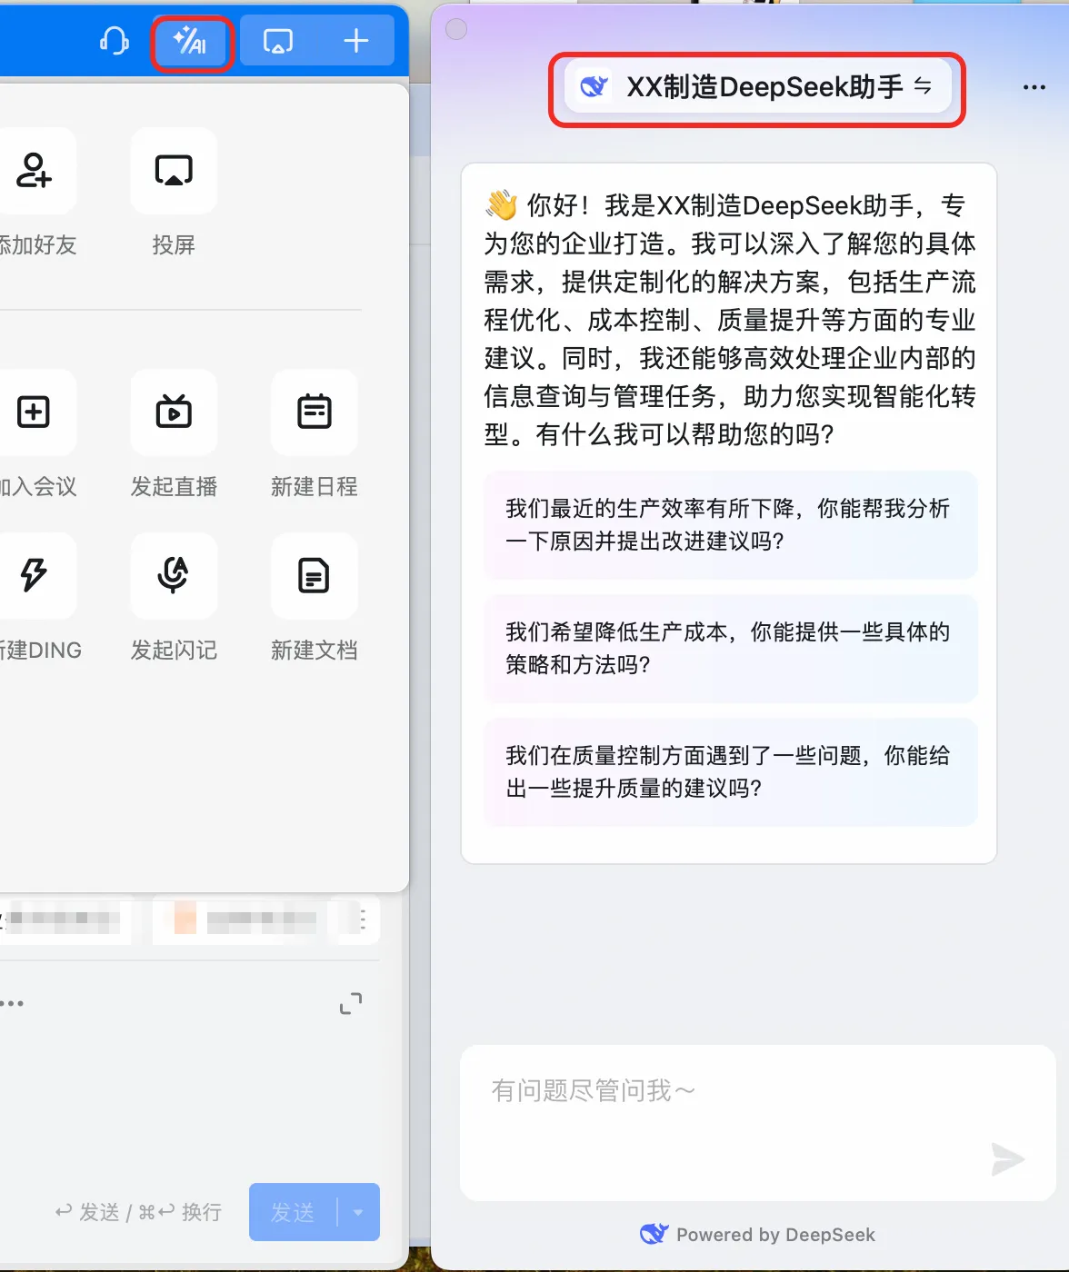The width and height of the screenshot is (1069, 1272).
Task: Click the gray circle at assistant panel top-left
Action: 456,29
